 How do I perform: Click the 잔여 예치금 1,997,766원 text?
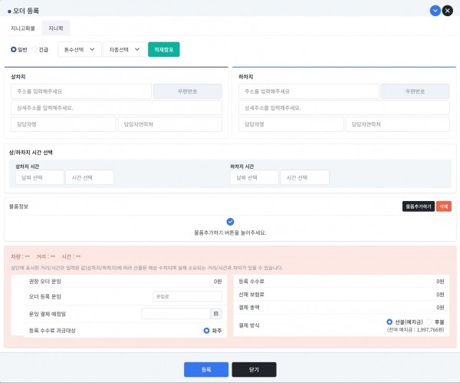point(416,329)
